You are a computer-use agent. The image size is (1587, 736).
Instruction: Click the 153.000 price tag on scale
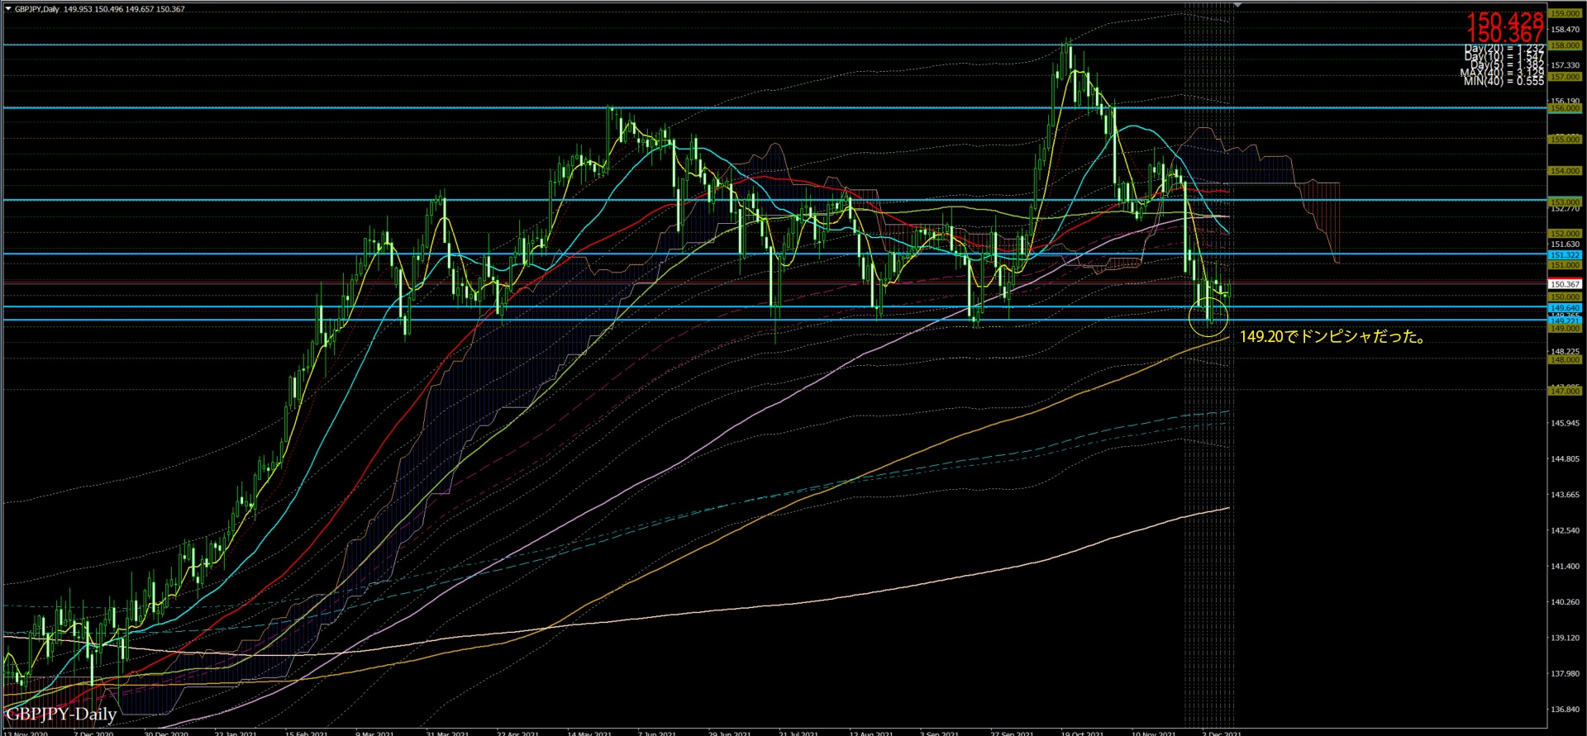click(x=1564, y=202)
